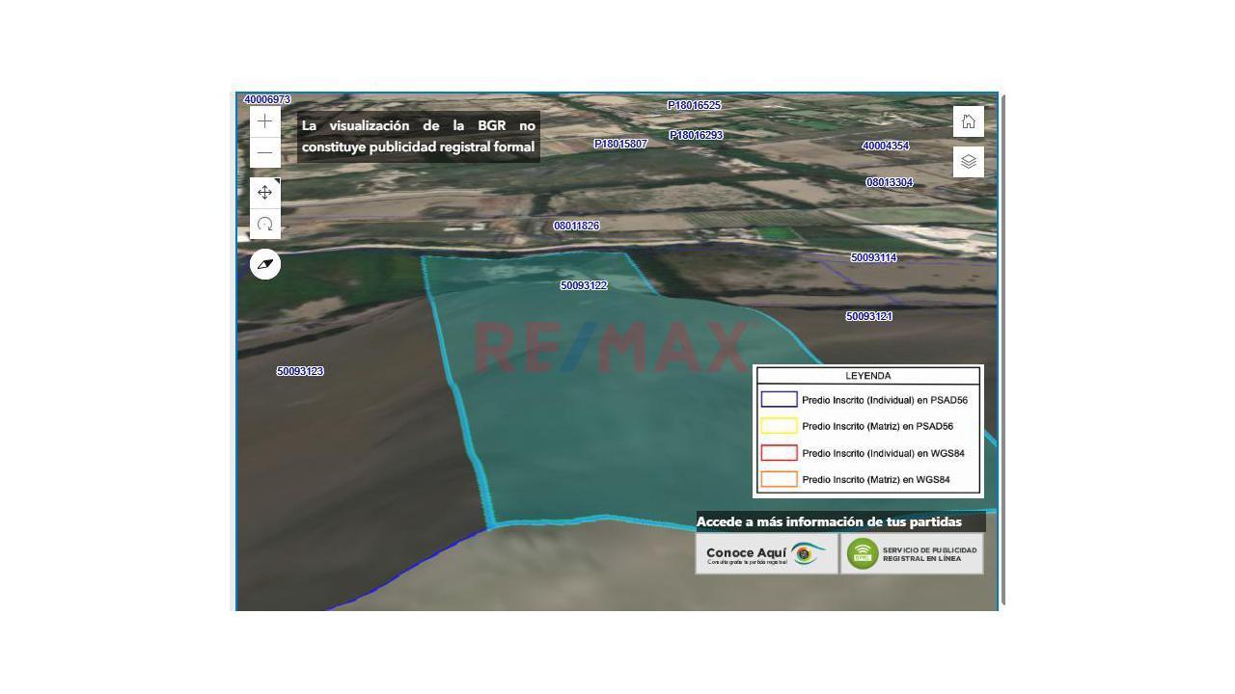Open Servicio de Publicidad Registral en Línea

[x=912, y=554]
